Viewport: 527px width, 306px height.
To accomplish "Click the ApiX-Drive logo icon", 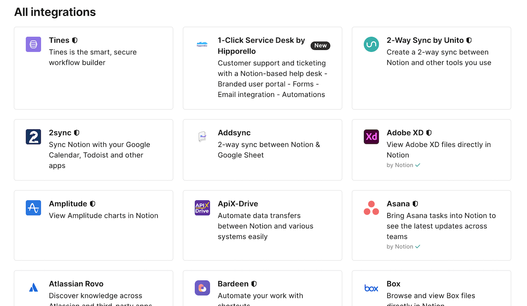I will pyautogui.click(x=202, y=207).
